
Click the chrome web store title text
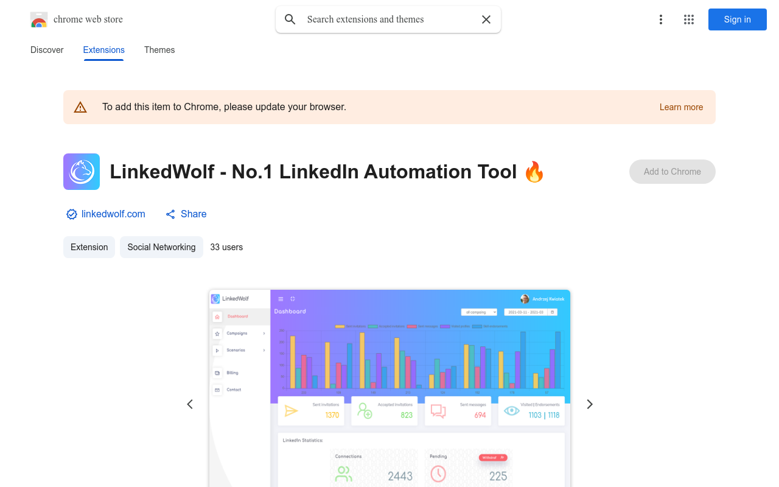[x=88, y=19]
